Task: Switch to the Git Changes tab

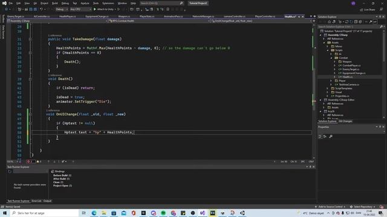Action: [x=345, y=121]
